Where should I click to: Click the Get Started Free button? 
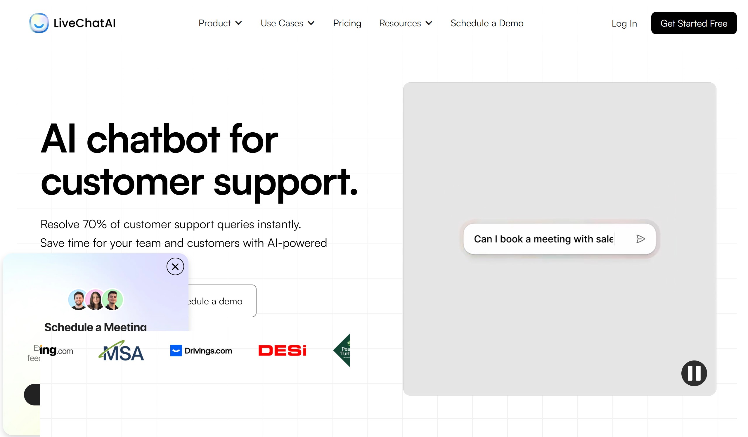coord(694,23)
